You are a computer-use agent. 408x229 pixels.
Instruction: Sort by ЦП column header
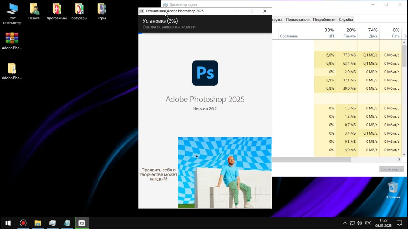[x=325, y=33]
